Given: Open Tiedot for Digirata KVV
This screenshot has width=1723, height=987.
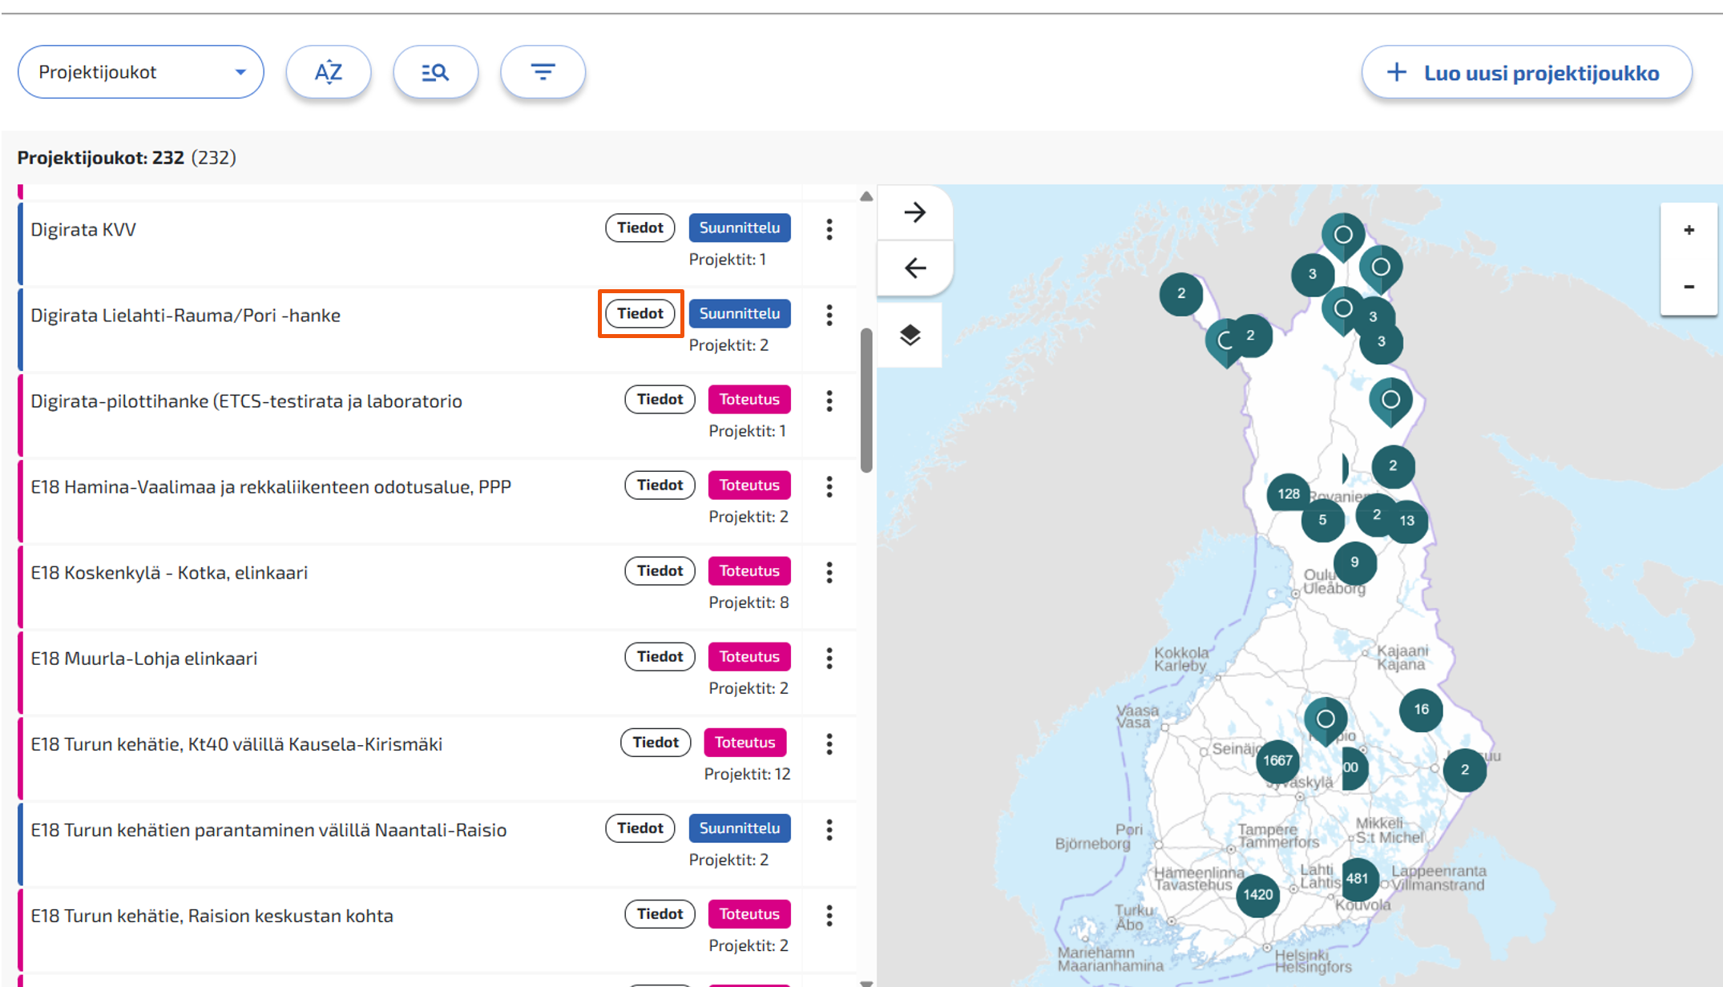Looking at the screenshot, I should click(x=640, y=228).
